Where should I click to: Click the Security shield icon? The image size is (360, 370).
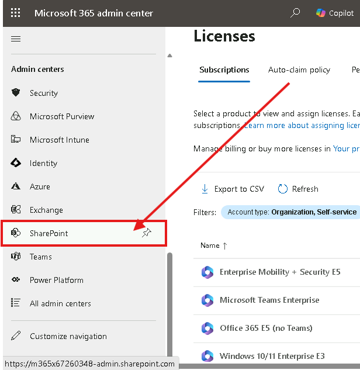point(16,92)
